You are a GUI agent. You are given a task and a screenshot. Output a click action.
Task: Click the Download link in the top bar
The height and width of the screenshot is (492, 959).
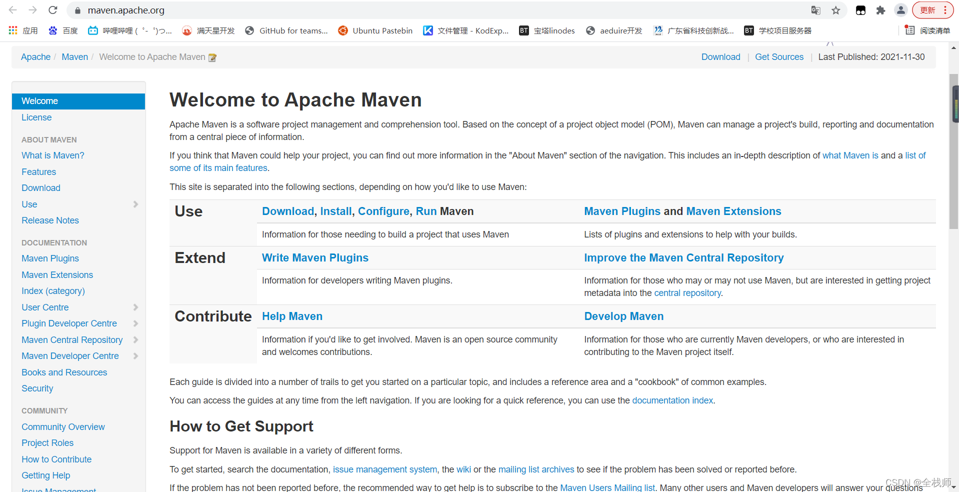720,57
